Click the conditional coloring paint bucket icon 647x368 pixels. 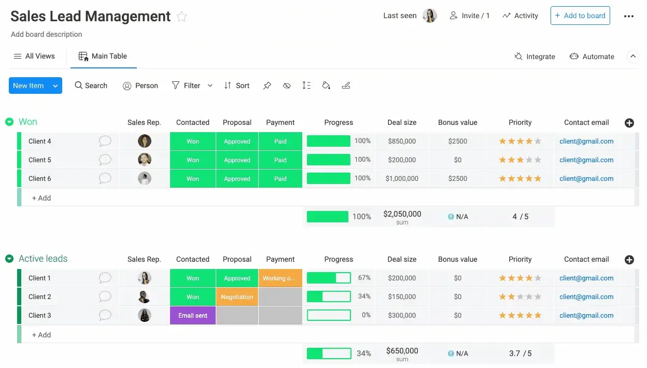coord(326,86)
